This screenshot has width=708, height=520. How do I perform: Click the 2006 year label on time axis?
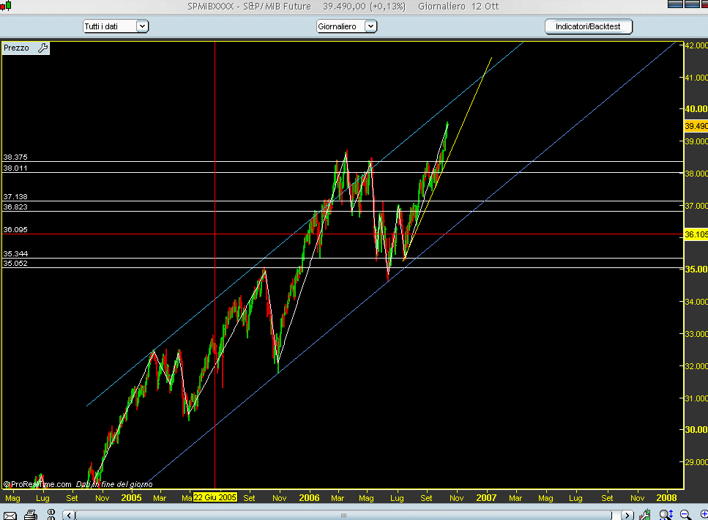click(309, 498)
